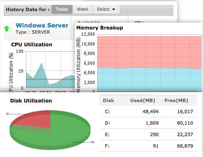The image size is (203, 157).
Task: Select the E: disk row label
Action: [x=107, y=134]
